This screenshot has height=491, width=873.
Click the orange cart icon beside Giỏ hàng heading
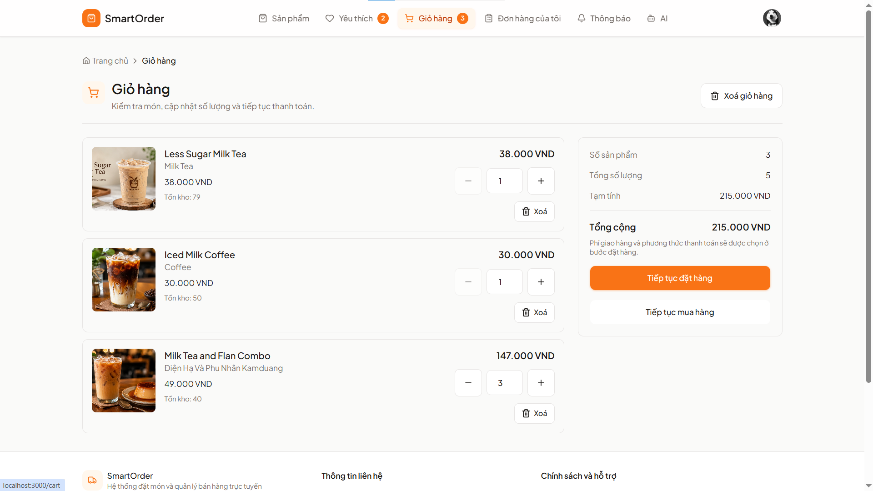[94, 93]
